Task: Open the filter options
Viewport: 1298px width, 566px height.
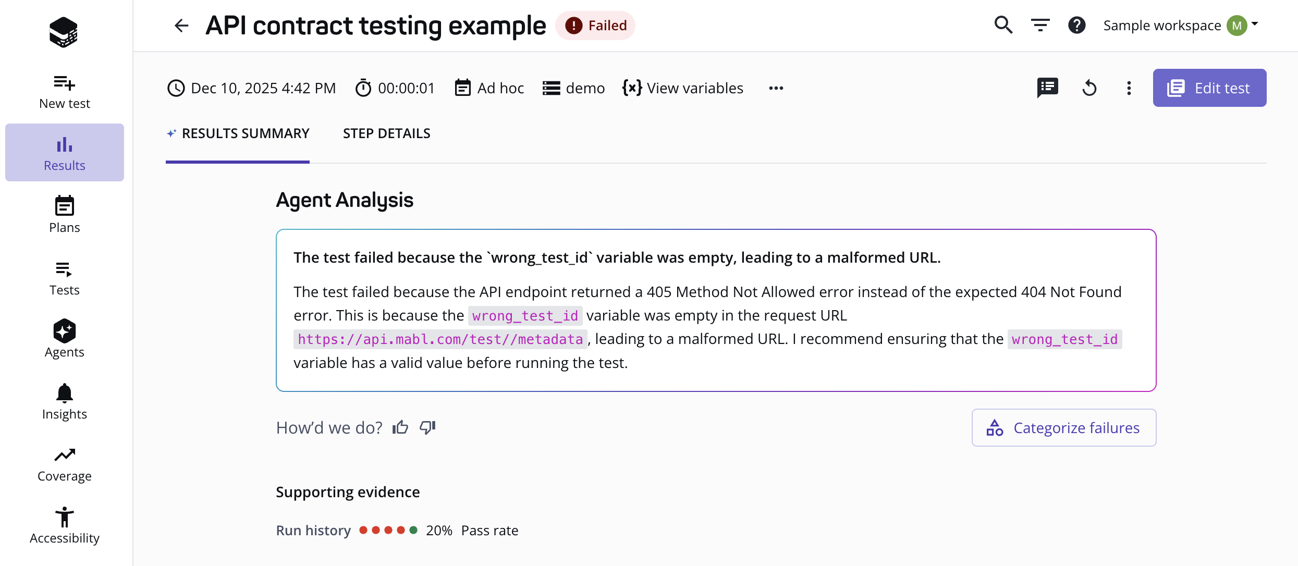Action: pyautogui.click(x=1040, y=25)
